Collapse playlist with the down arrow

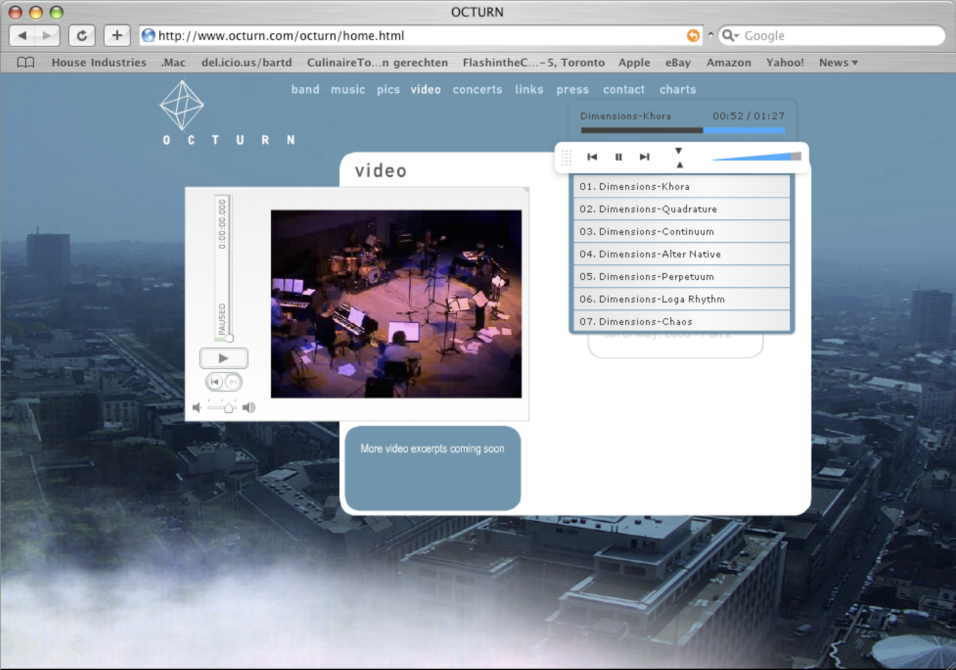pos(678,150)
